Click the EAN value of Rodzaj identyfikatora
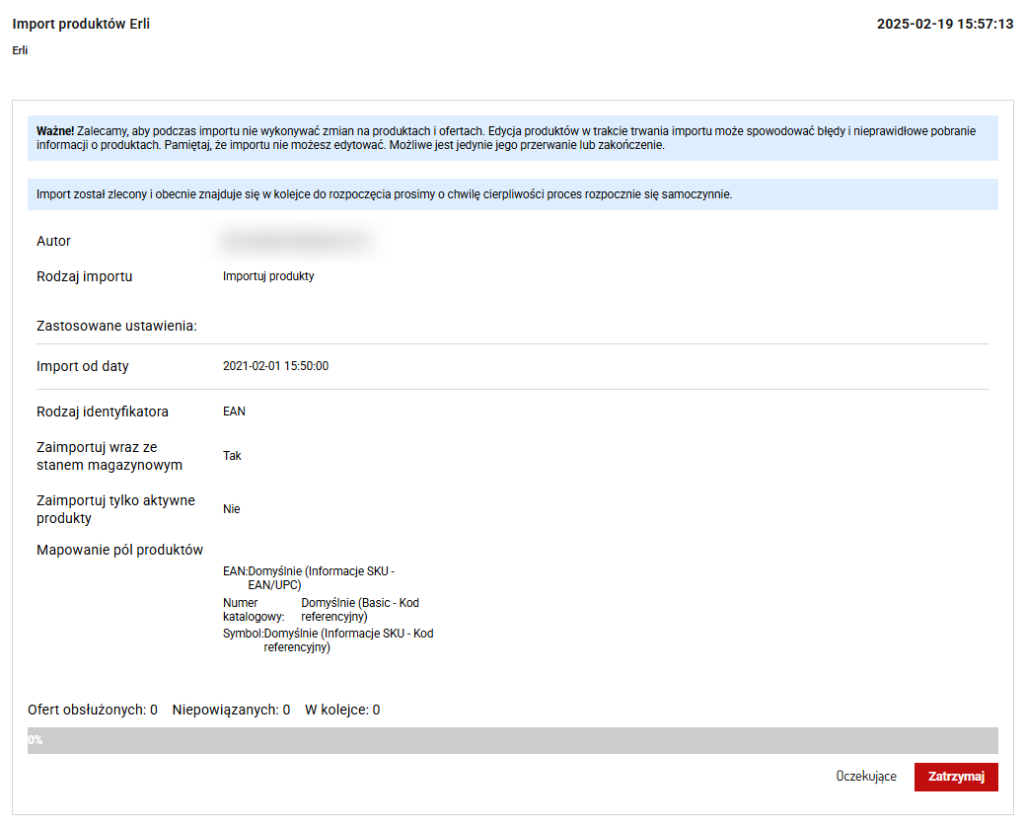This screenshot has width=1025, height=826. pos(234,412)
